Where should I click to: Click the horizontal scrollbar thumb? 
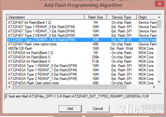click(x=69, y=87)
